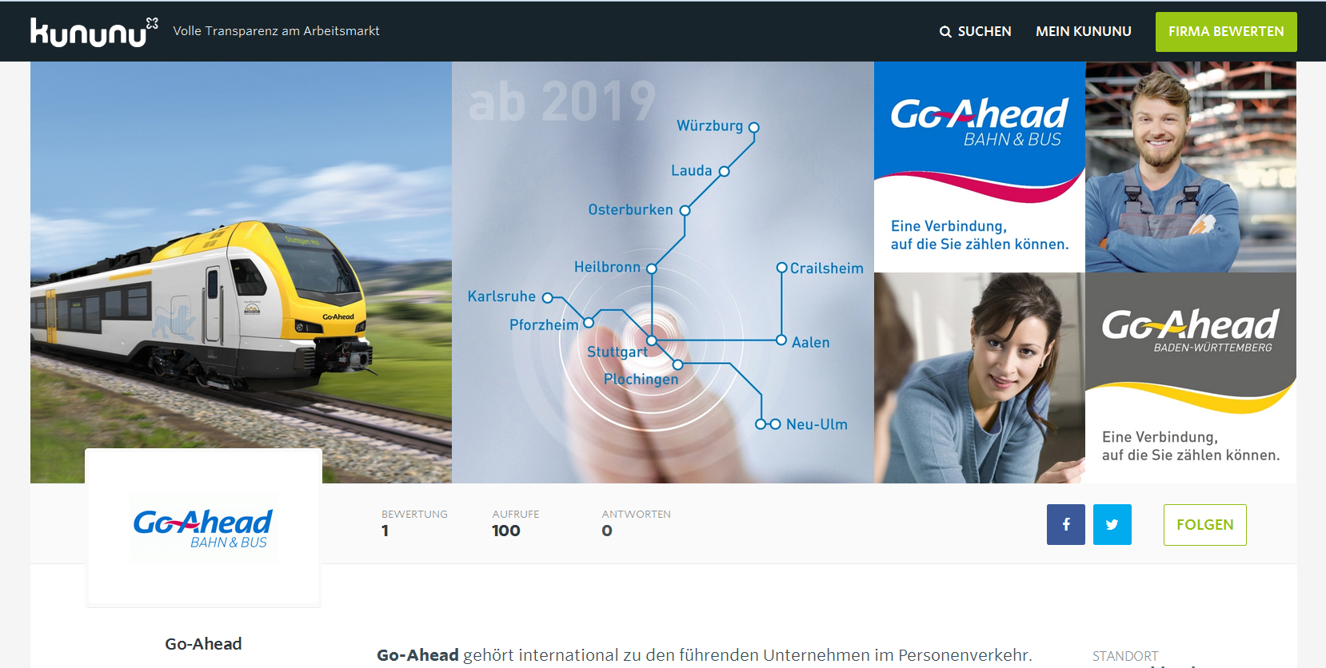The height and width of the screenshot is (668, 1326).
Task: Click the BEWERTUNG count 1
Action: [x=385, y=531]
